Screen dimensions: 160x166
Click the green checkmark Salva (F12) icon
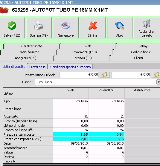pos(12,26)
